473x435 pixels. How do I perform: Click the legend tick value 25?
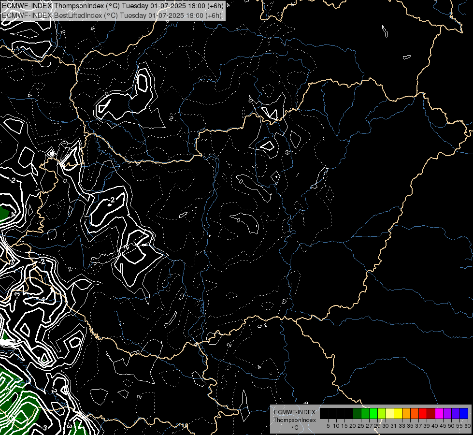pyautogui.click(x=361, y=426)
